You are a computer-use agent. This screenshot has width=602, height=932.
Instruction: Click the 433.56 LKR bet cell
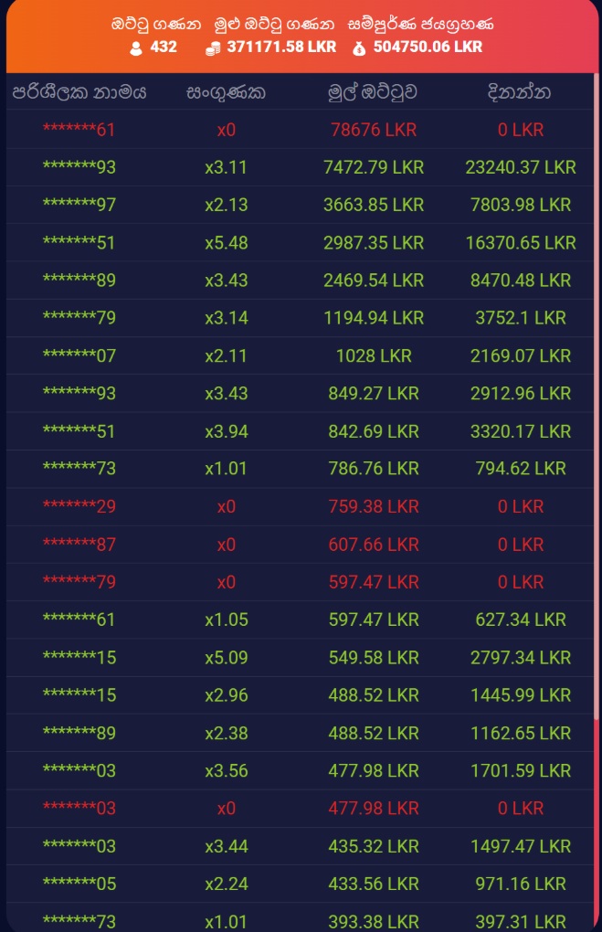pyautogui.click(x=374, y=884)
